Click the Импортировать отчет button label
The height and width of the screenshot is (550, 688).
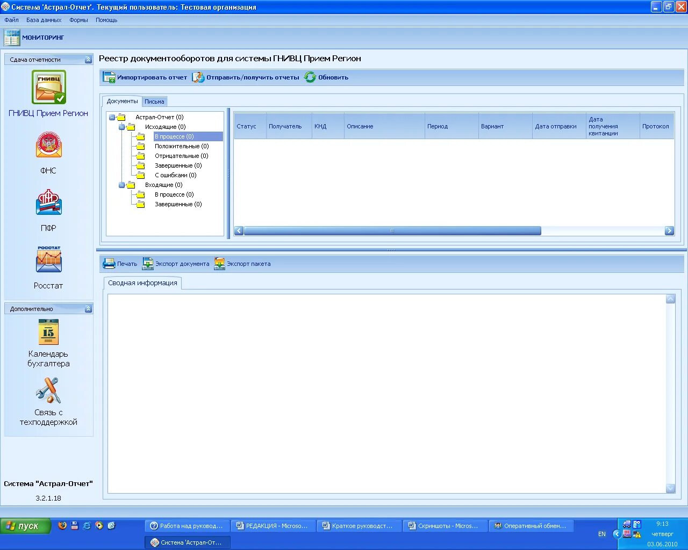click(152, 77)
